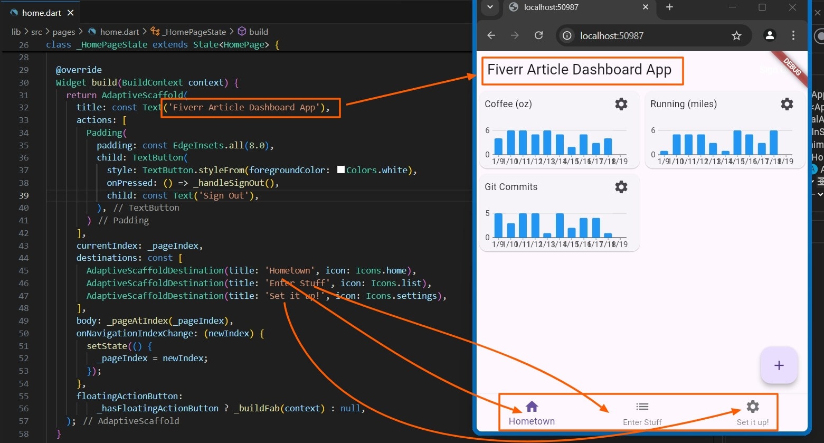This screenshot has height=443, width=824.
Task: Open the pages breadcrumb folder
Action: (x=64, y=32)
